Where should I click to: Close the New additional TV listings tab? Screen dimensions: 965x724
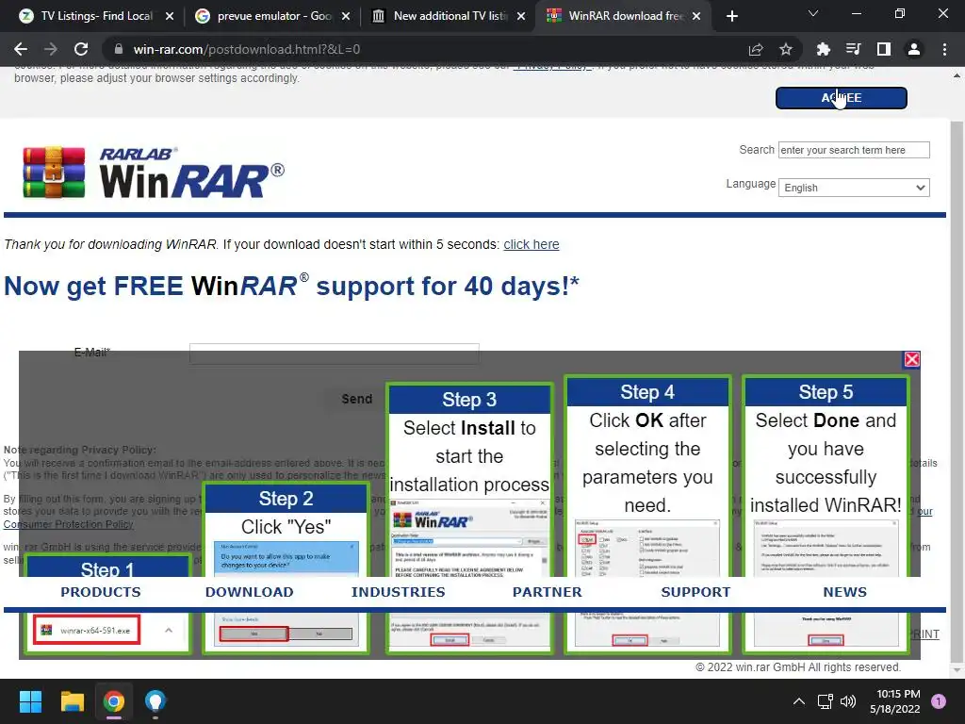coord(521,16)
